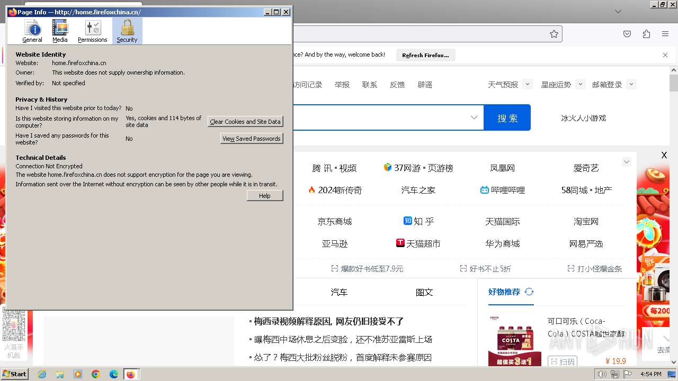Image resolution: width=678 pixels, height=381 pixels.
Task: Click 辟谣 link
Action: 425,85
